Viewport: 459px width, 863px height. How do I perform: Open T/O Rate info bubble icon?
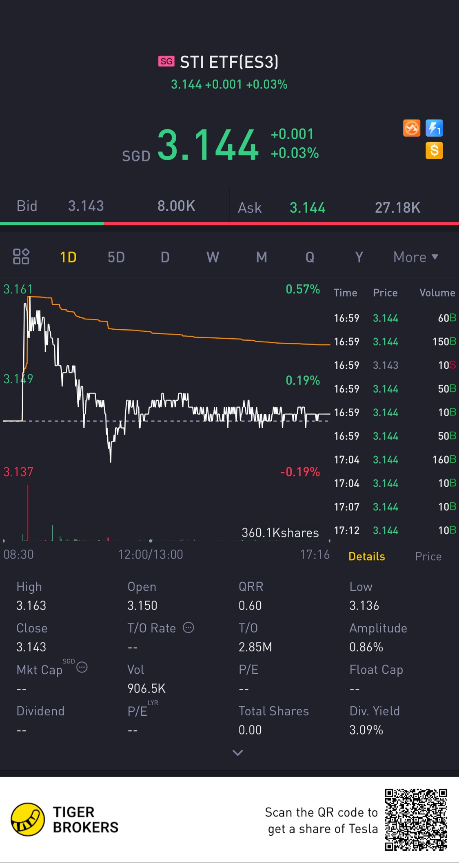tap(188, 628)
